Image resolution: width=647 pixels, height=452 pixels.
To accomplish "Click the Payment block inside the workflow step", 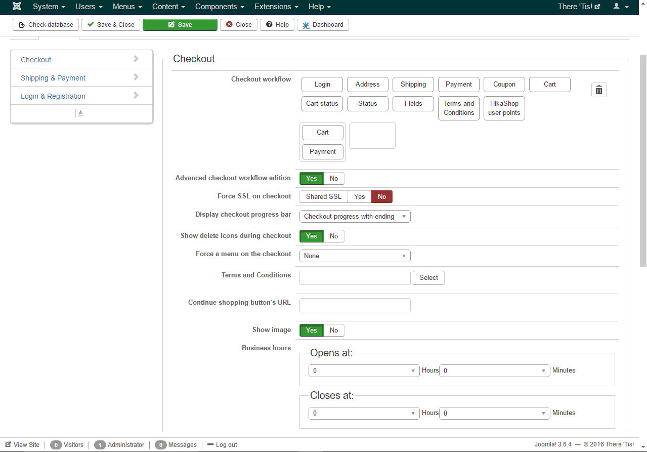I will tap(323, 151).
